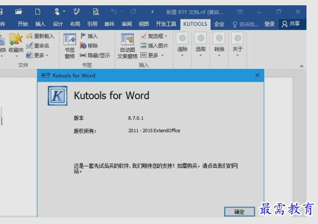The image size is (318, 224).
Task: Open 更多 dropdown in the 插入 group
Action: [x=152, y=55]
